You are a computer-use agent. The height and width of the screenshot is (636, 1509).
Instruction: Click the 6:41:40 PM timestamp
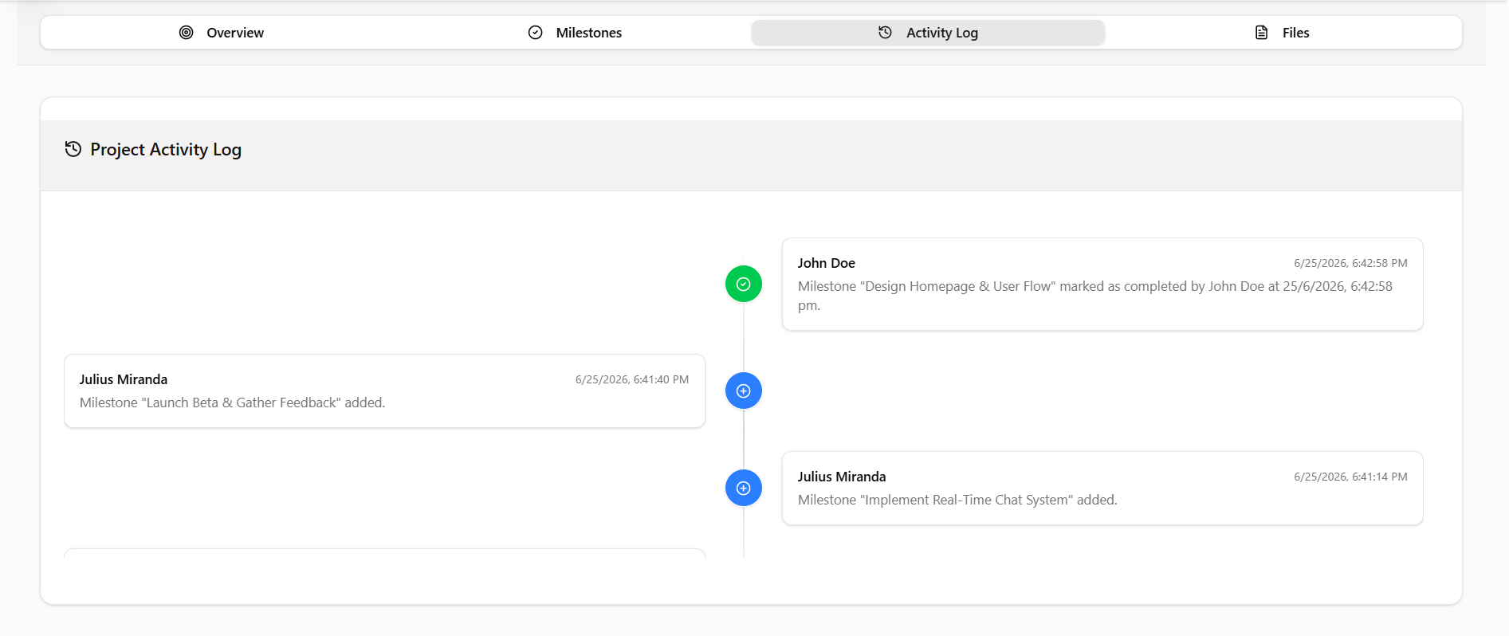pyautogui.click(x=632, y=379)
